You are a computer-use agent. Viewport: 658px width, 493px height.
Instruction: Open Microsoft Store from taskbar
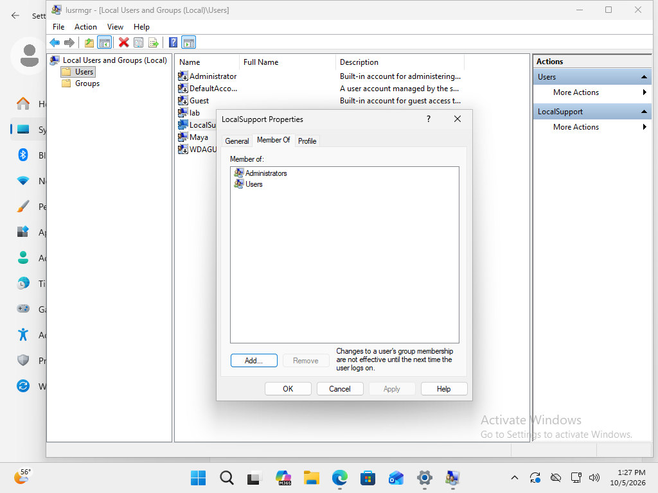[368, 478]
